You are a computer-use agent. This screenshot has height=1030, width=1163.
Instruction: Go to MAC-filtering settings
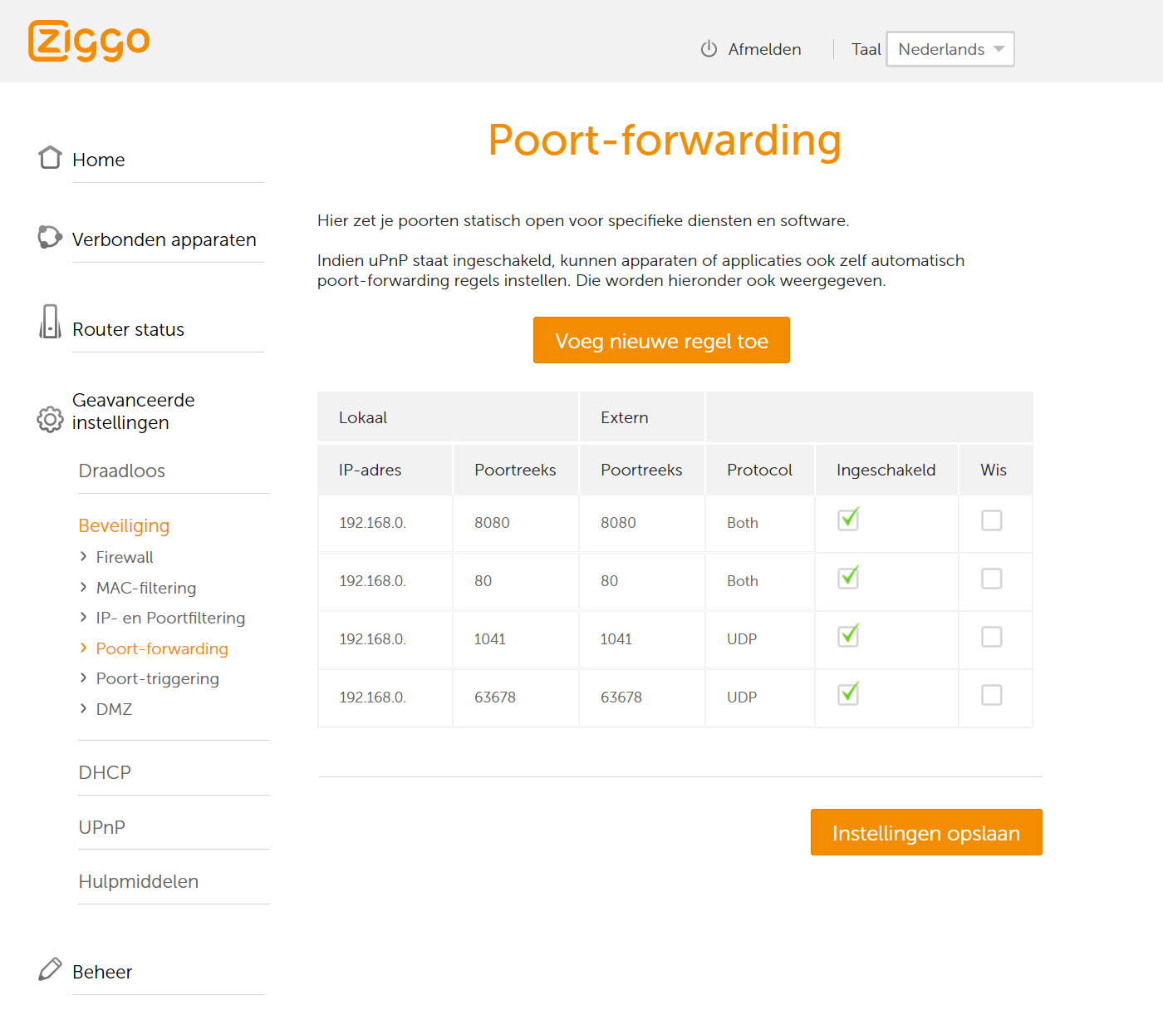[x=146, y=588]
